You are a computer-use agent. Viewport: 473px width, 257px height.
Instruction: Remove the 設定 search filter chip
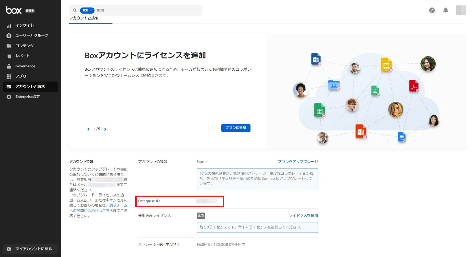[91, 10]
